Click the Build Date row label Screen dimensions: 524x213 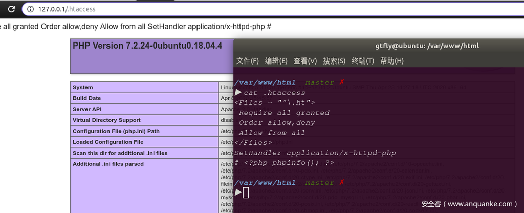[x=87, y=98]
